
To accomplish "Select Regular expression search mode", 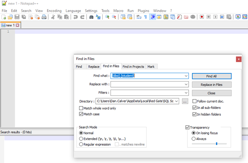I will tap(81, 144).
